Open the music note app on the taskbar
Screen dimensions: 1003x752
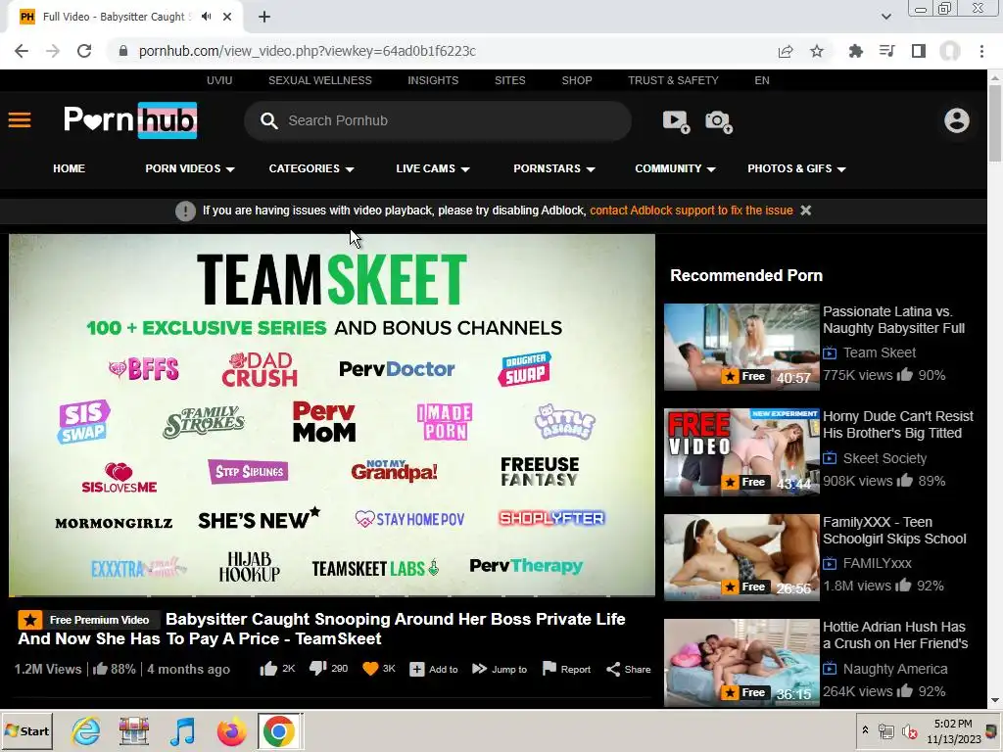182,731
